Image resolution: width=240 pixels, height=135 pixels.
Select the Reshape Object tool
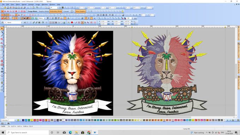coord(2,32)
